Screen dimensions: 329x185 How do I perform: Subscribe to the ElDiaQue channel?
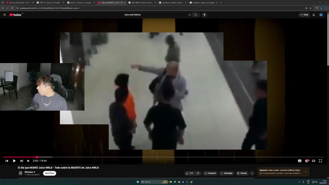point(50,173)
